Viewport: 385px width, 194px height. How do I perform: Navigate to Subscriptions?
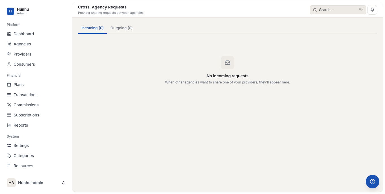[x=36, y=115]
